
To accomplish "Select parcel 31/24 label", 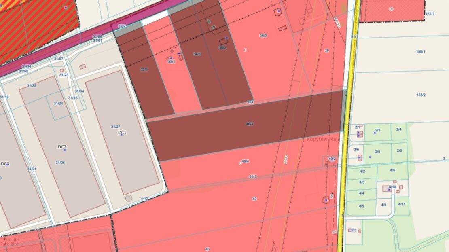I will (58, 104).
